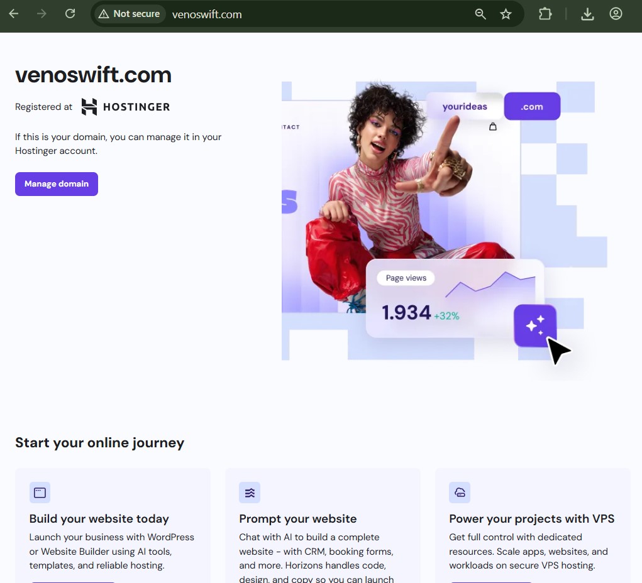Screen dimensions: 642x583
Task: Open the Not secure warning badge
Action: (129, 13)
